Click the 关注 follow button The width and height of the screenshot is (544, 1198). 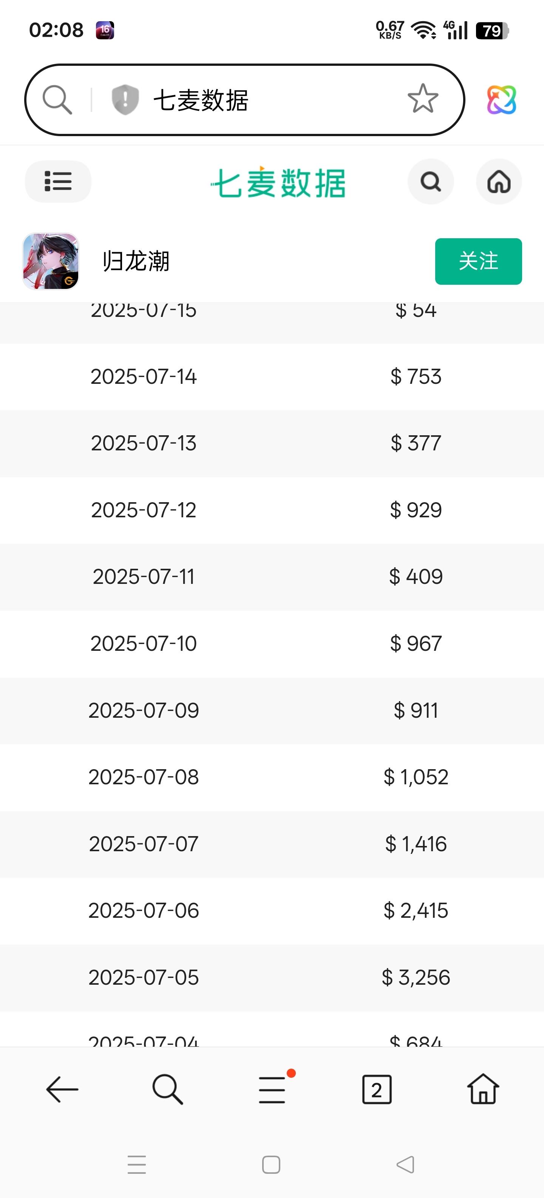(478, 261)
